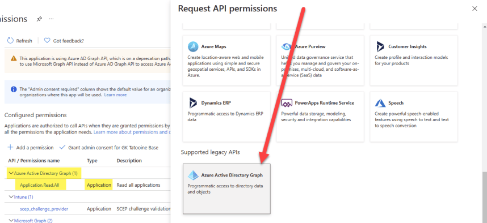Click the Dynamics ERP icon
The image size is (487, 223).
pos(193,103)
